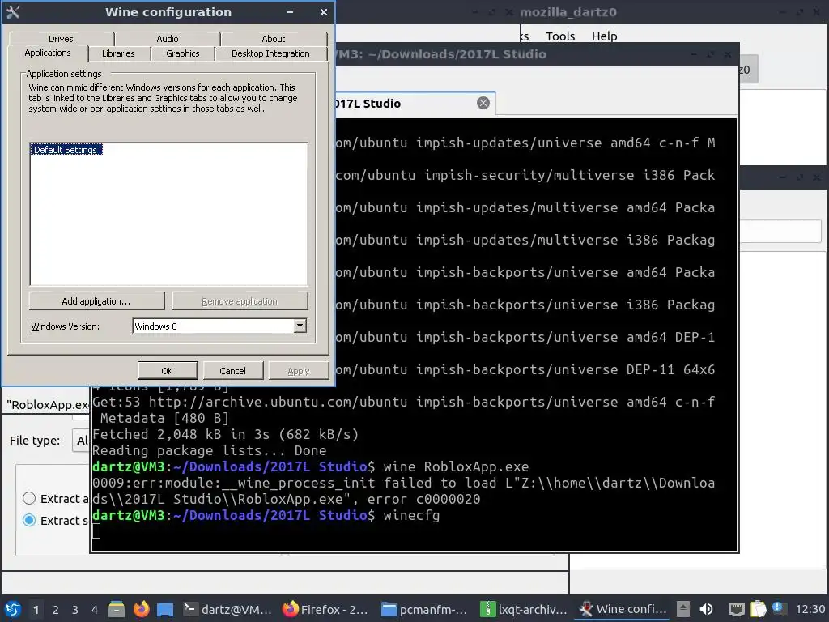Switch to virtual desktop 3
Viewport: 829px width, 622px height.
(x=75, y=610)
